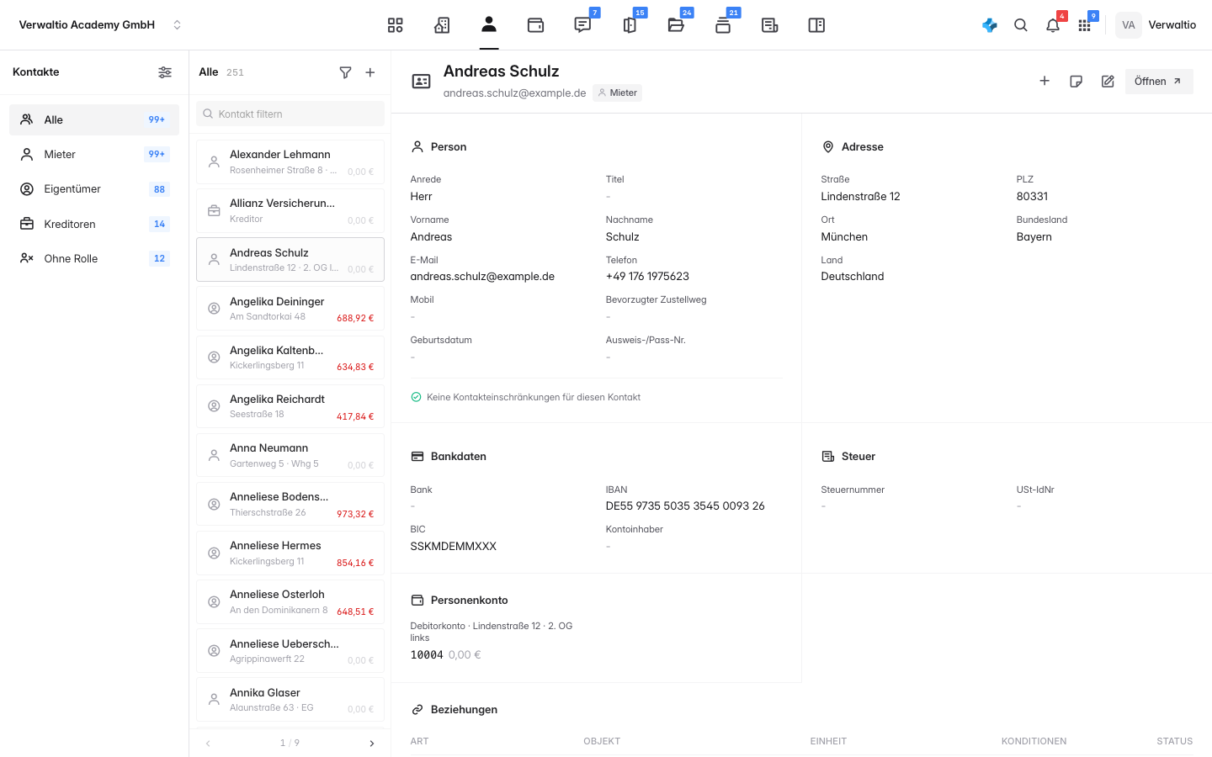Go to previous page of contact list
Viewport: 1212px width, 757px height.
tap(208, 744)
